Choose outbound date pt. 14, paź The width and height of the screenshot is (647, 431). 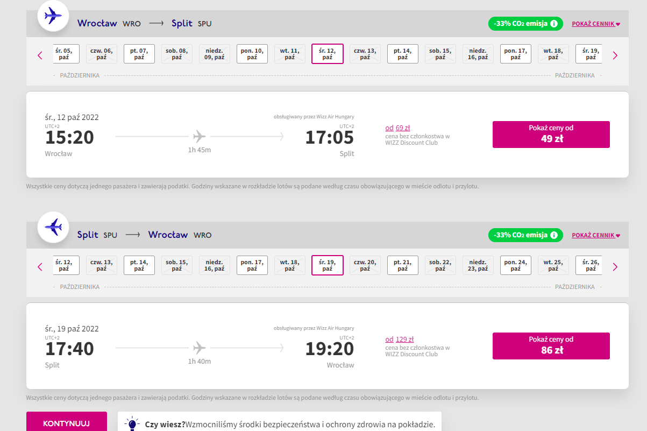[403, 54]
